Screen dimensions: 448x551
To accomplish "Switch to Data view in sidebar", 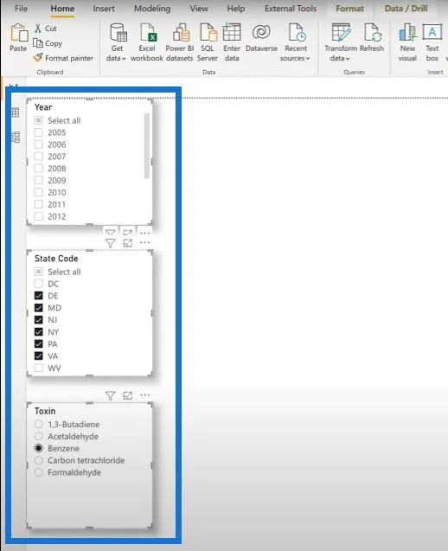I will (15, 112).
